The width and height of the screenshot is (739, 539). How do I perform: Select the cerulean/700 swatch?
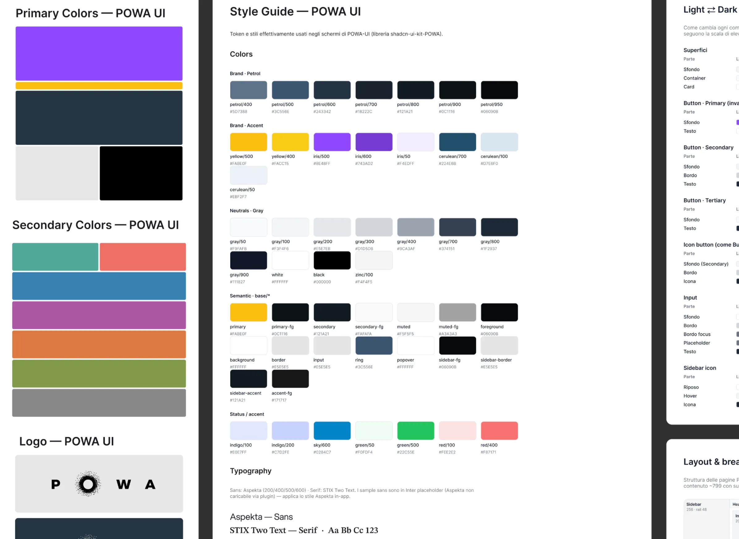click(x=457, y=142)
